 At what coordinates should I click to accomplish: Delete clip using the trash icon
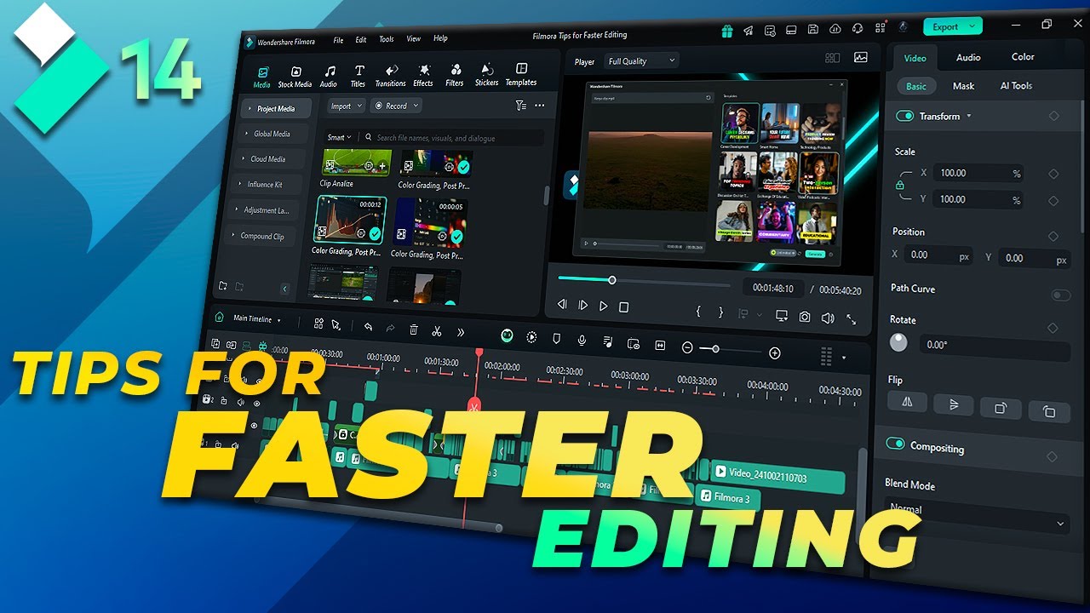tap(414, 329)
